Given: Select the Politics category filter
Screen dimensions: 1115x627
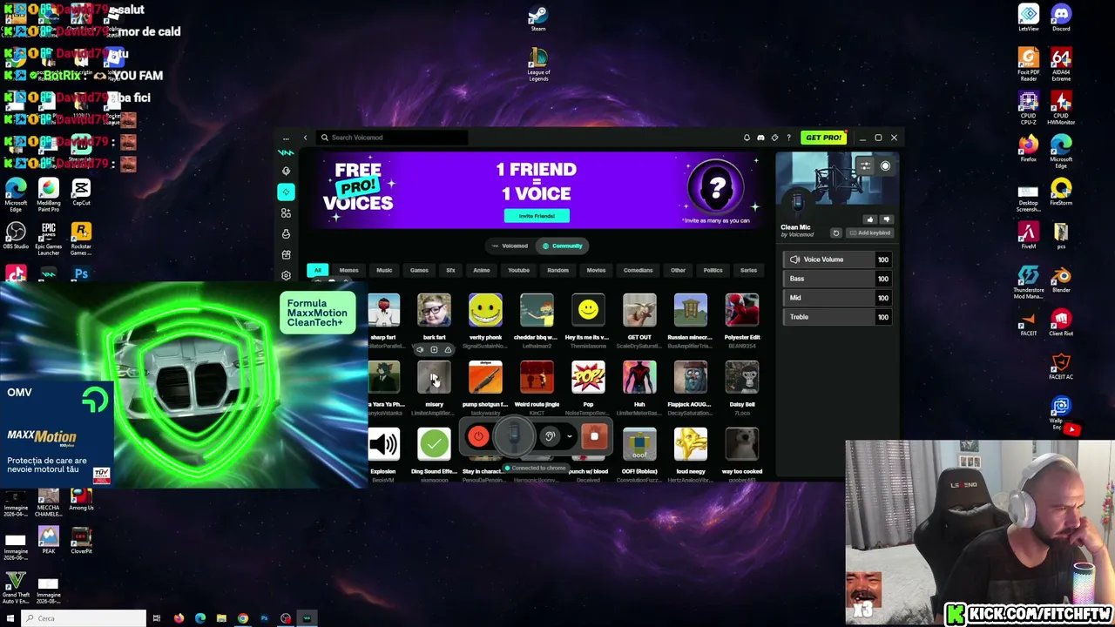Looking at the screenshot, I should coord(713,270).
